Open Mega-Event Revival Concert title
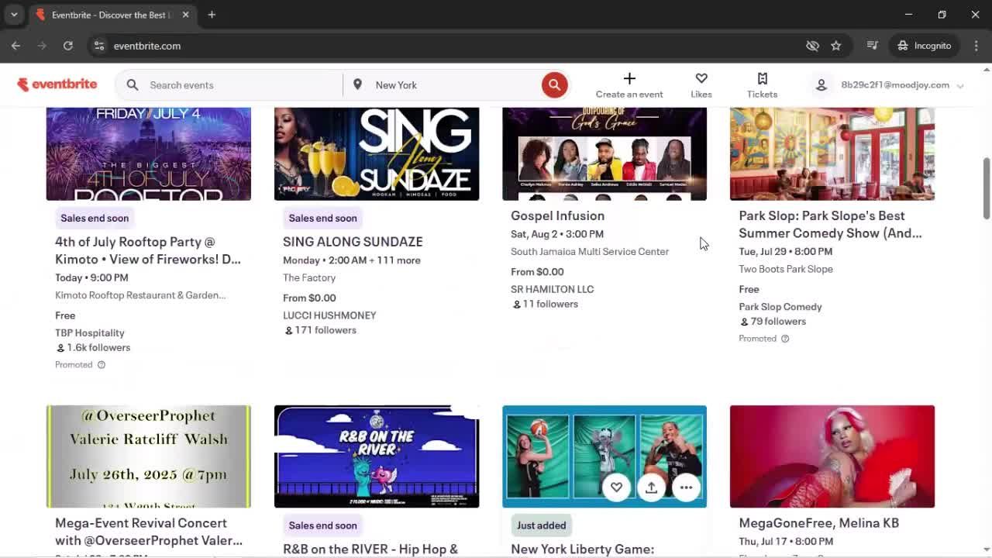The width and height of the screenshot is (992, 558). (149, 532)
